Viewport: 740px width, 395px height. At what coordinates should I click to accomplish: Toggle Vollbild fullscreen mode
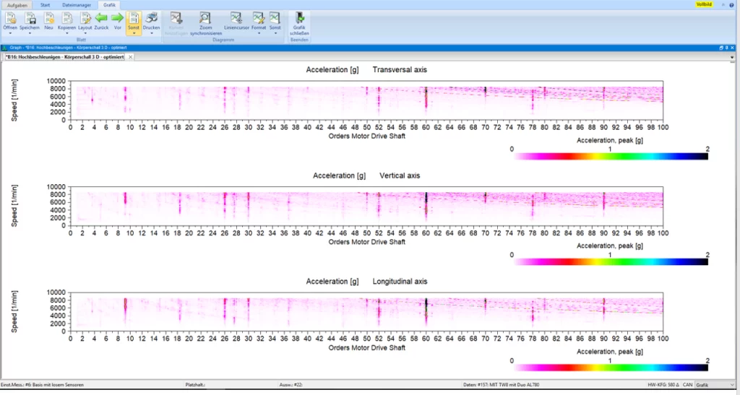click(x=704, y=4)
